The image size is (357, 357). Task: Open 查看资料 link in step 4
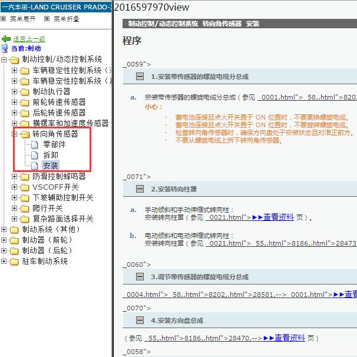[284, 338]
